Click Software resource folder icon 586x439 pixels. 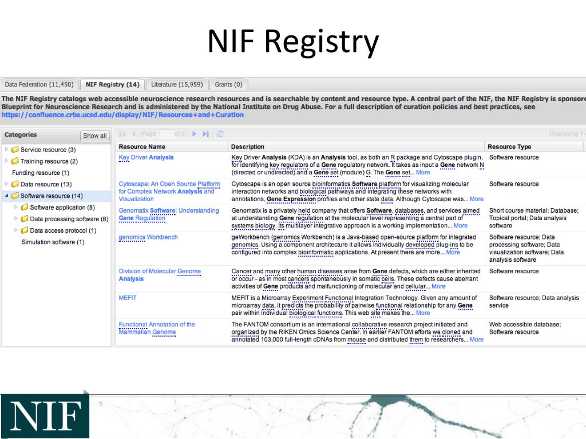pyautogui.click(x=15, y=195)
